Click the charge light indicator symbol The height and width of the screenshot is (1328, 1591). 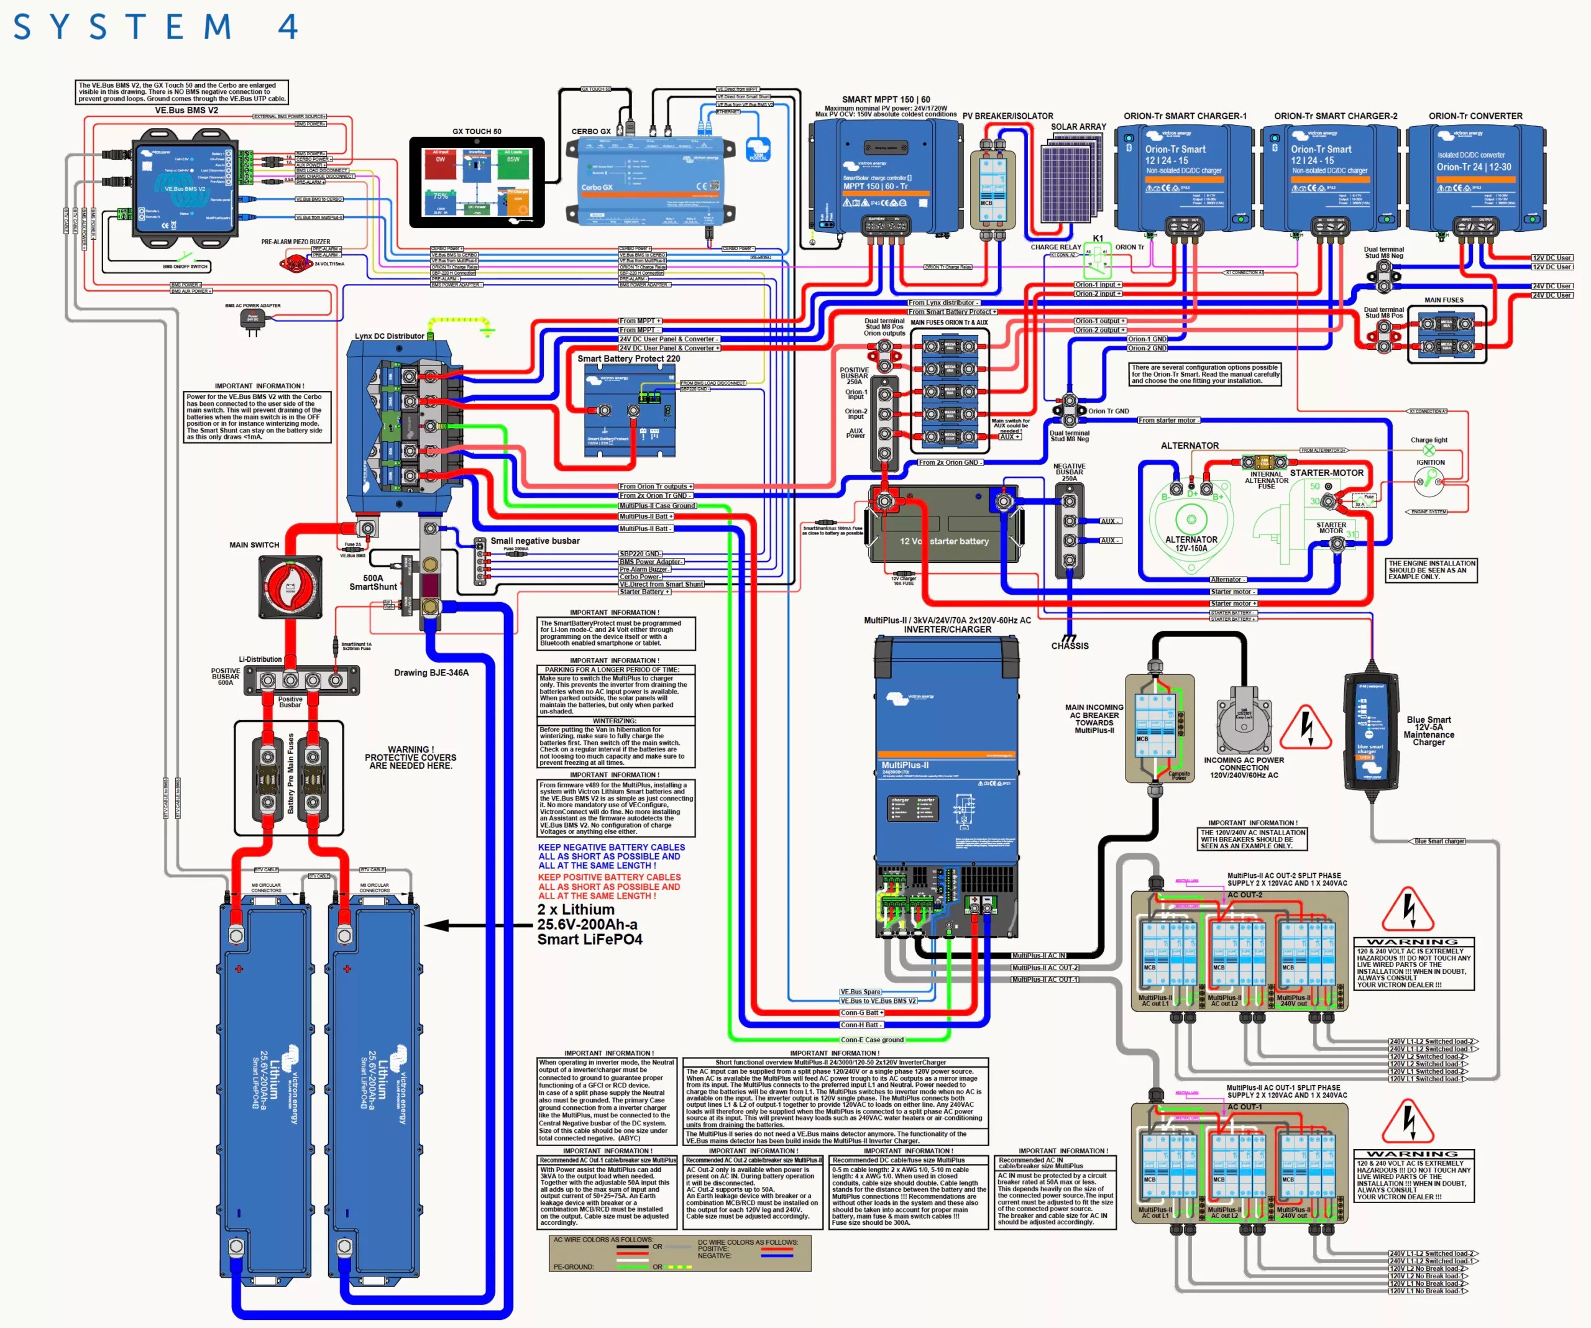click(x=1428, y=451)
